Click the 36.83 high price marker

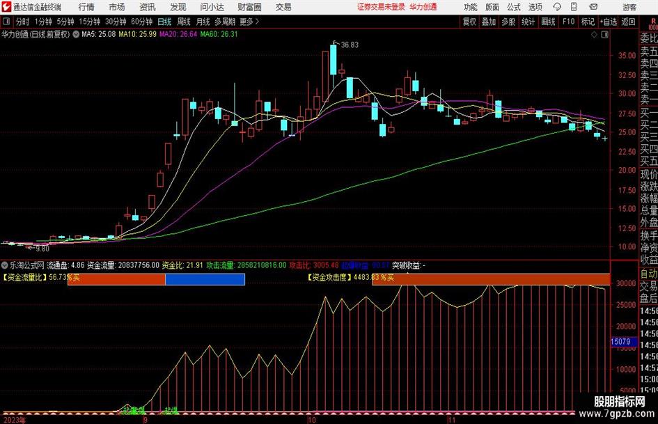[x=350, y=45]
